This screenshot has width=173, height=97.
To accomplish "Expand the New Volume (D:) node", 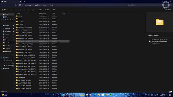I will point(2,63).
